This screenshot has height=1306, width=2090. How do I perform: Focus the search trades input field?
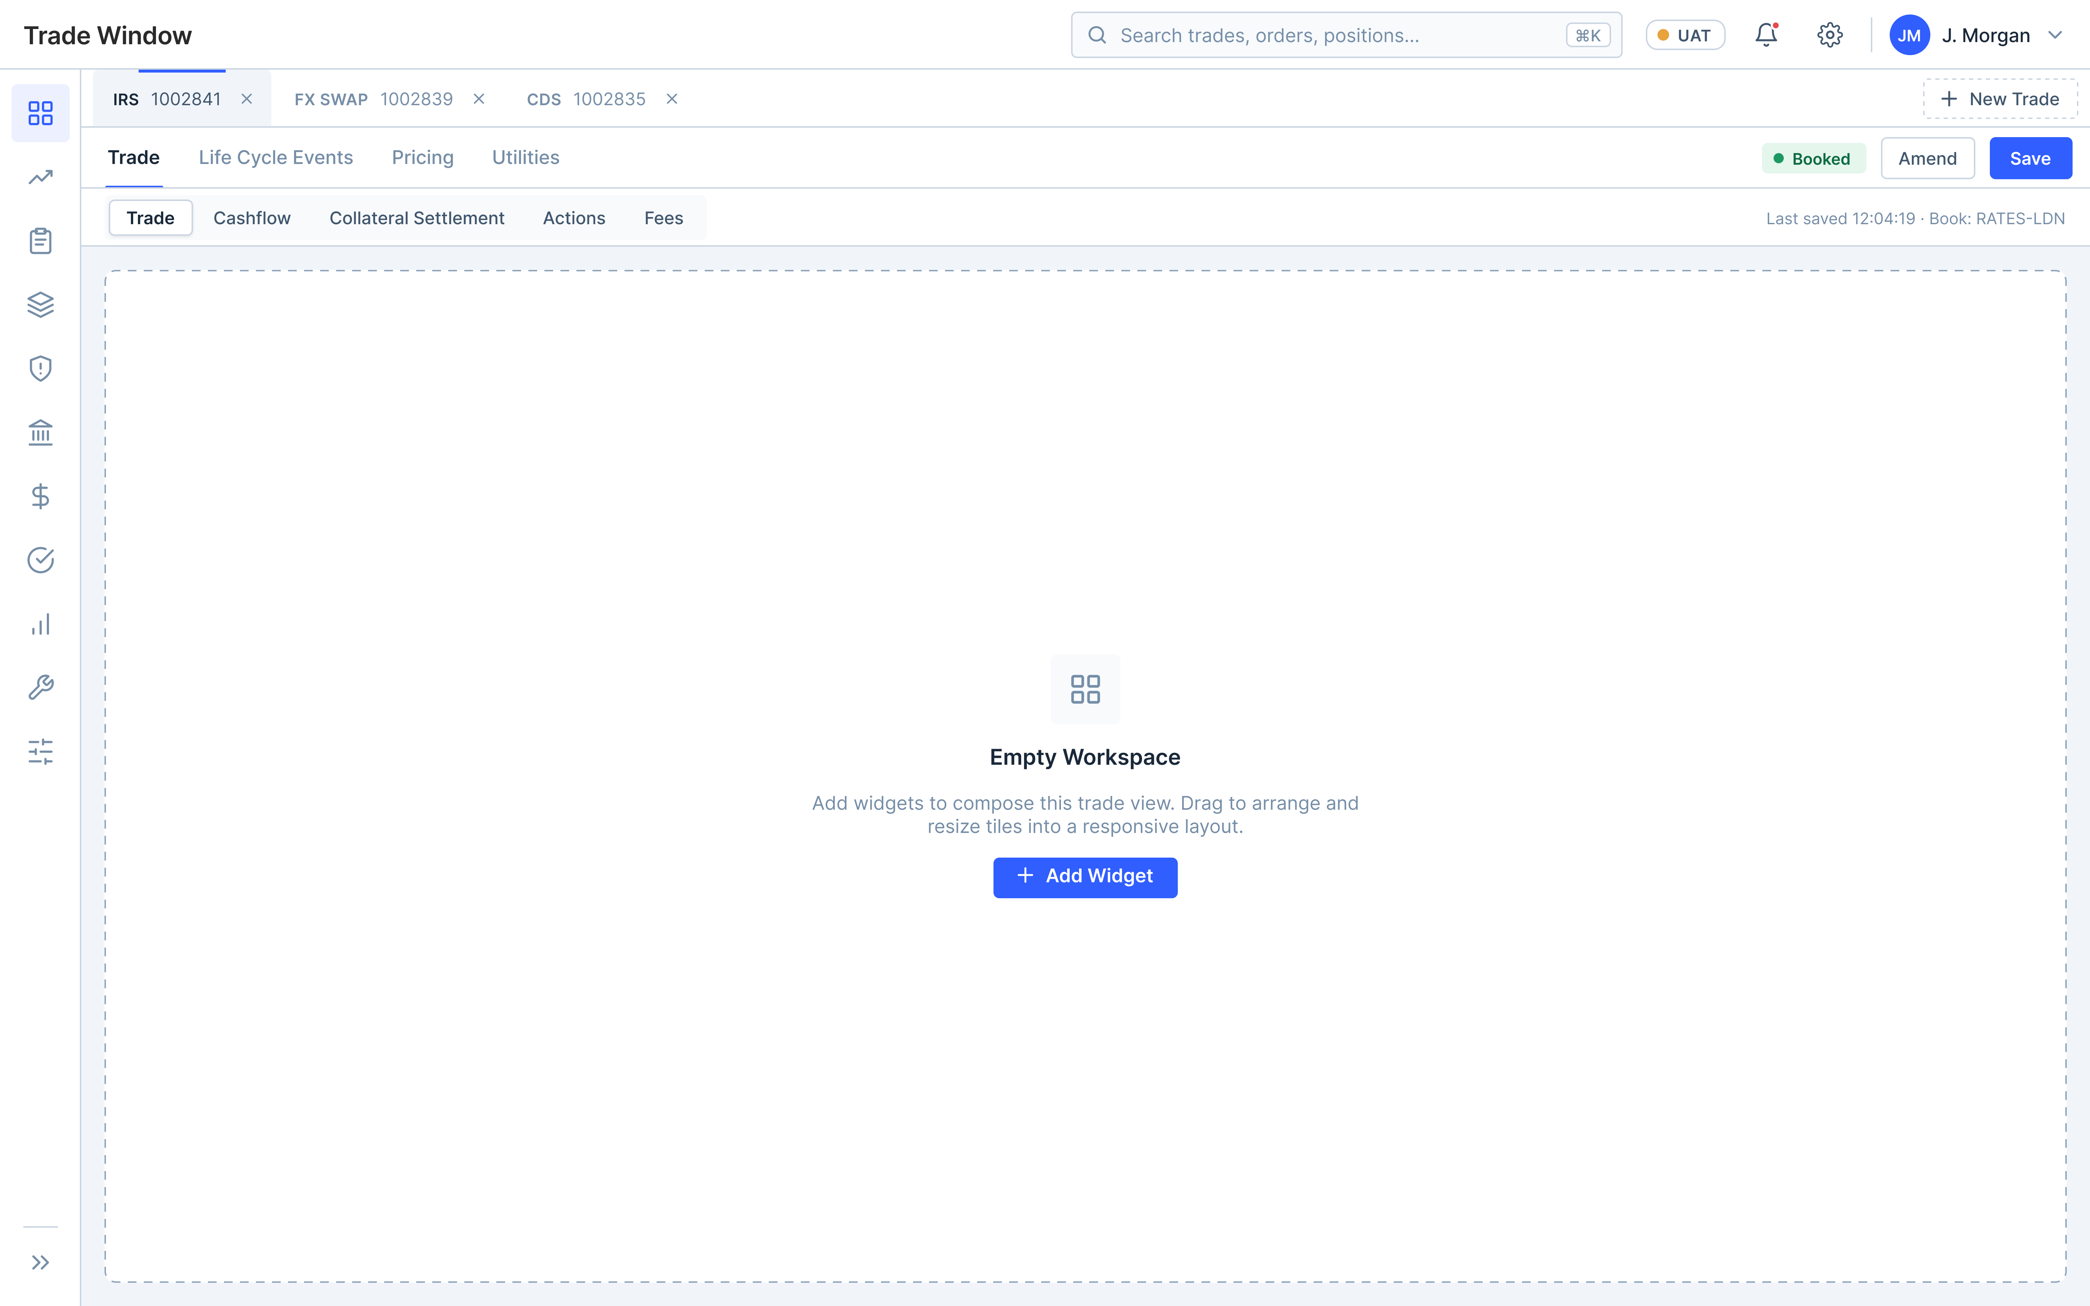tap(1347, 36)
